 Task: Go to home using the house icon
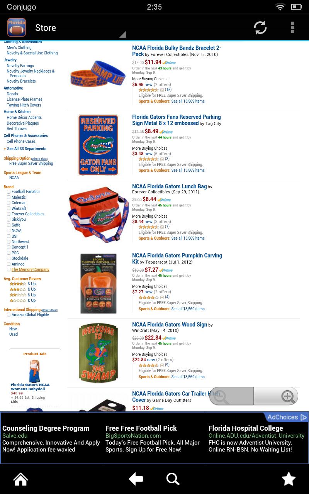(x=21, y=479)
